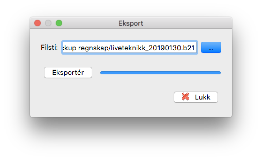Click the Filsti label
This screenshot has height=160, width=262.
click(49, 48)
